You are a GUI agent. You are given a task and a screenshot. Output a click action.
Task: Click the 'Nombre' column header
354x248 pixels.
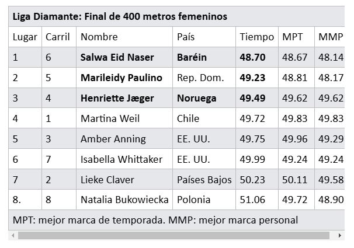[x=99, y=37]
